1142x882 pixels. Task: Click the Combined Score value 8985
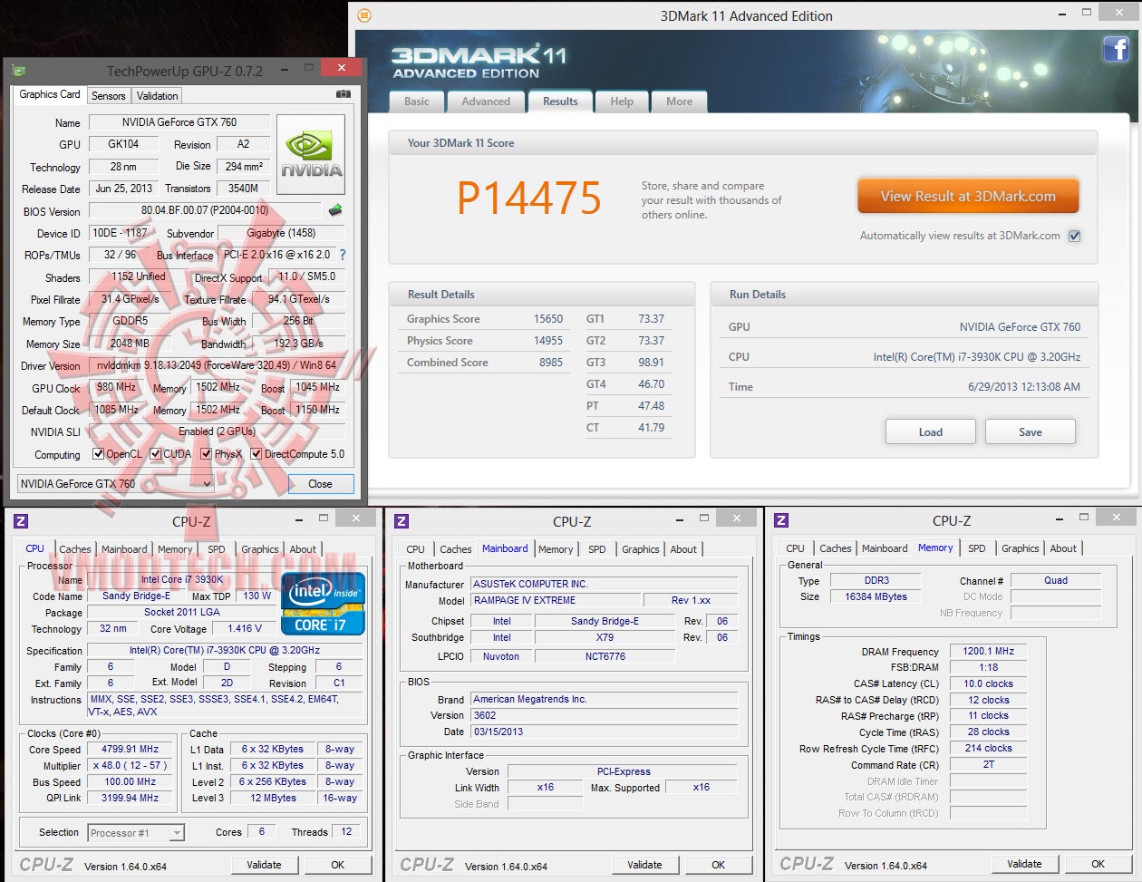551,363
